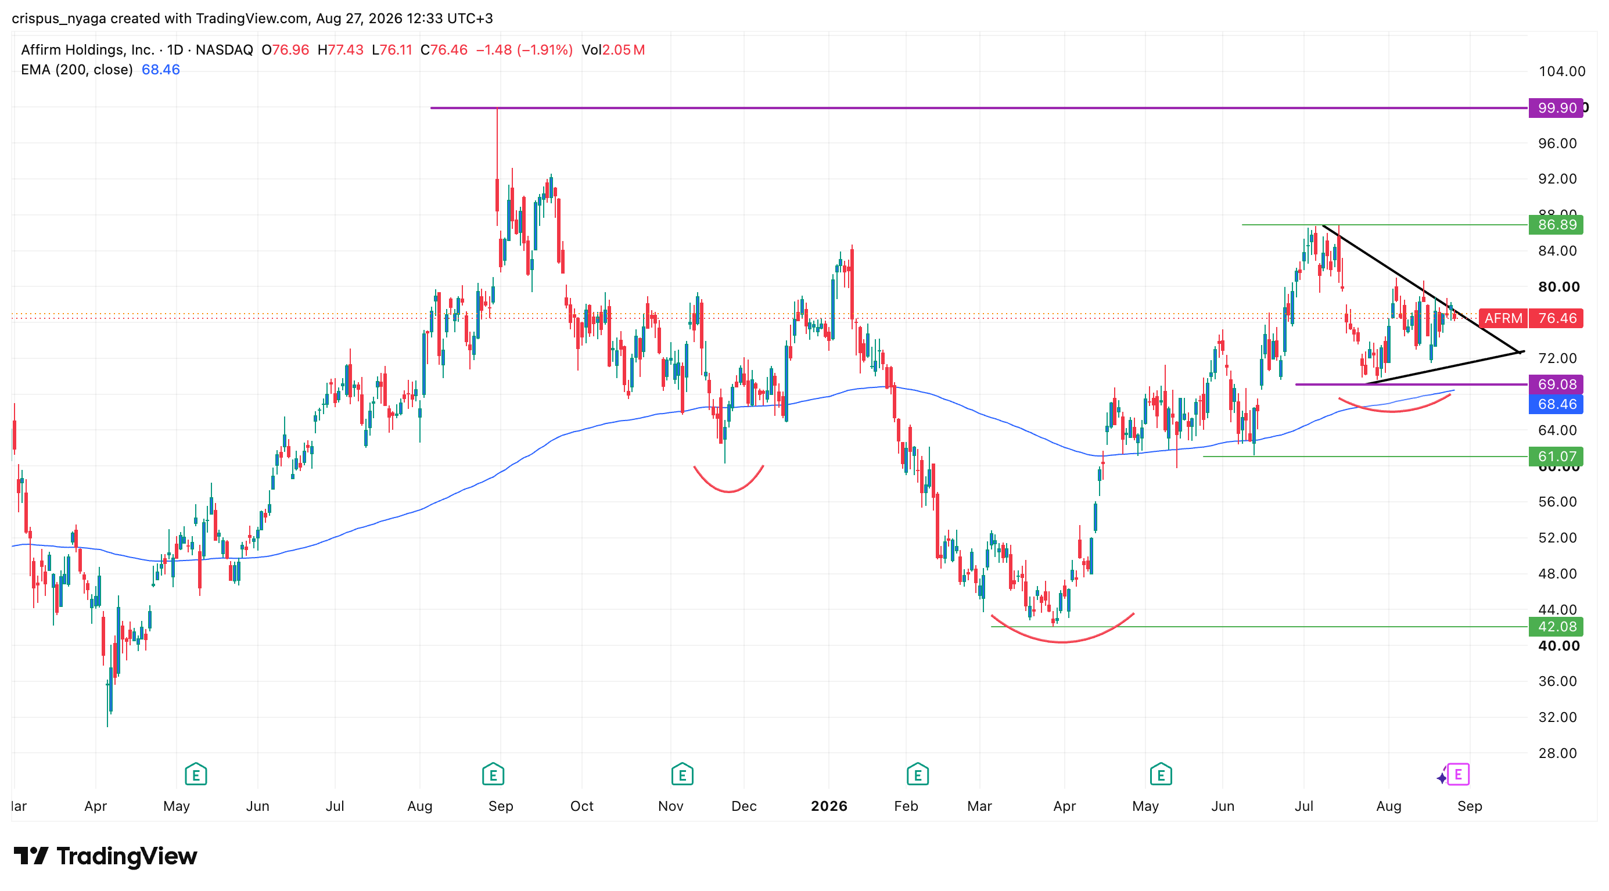
Task: Click the bold '40.00' price axis label
Action: [x=1559, y=646]
